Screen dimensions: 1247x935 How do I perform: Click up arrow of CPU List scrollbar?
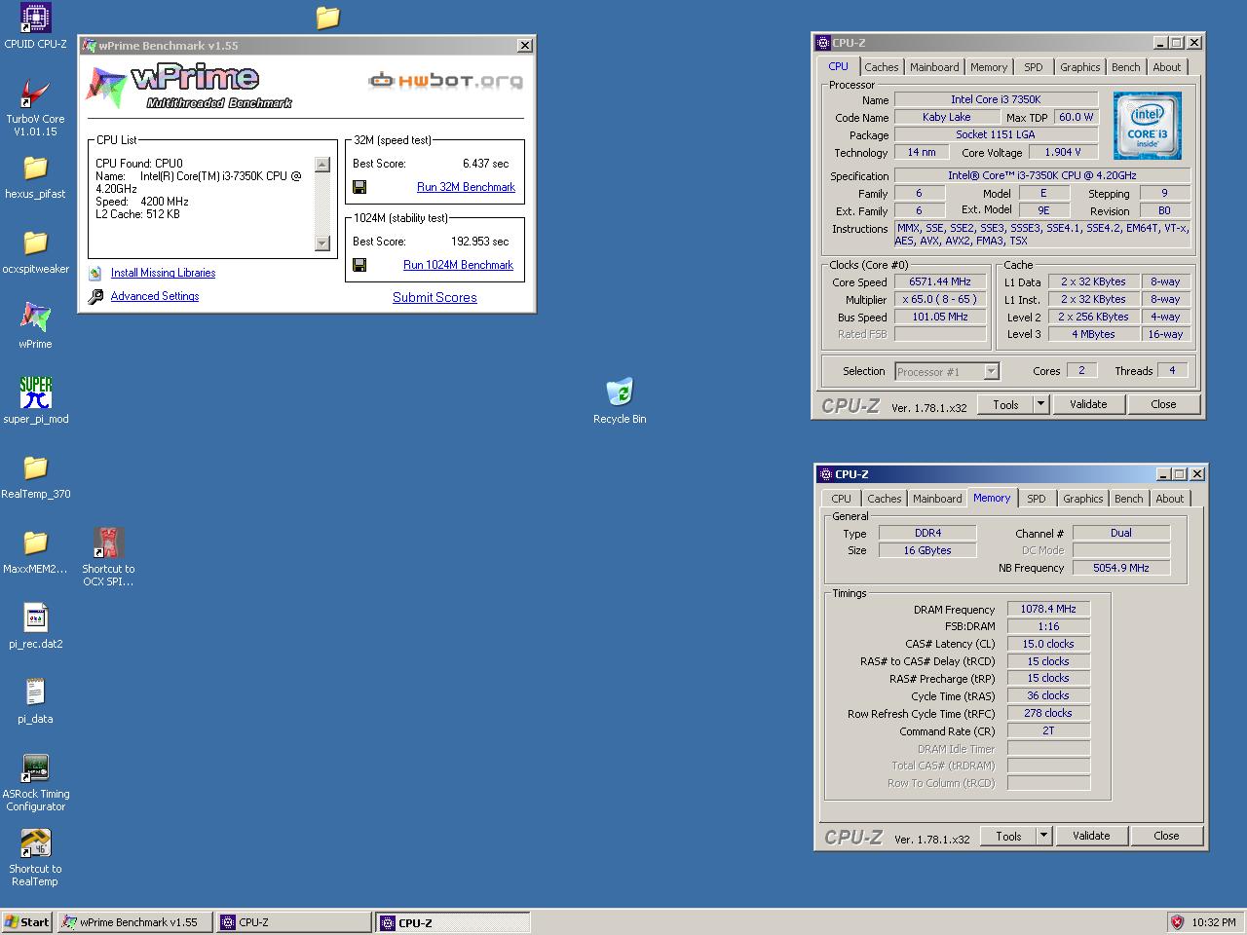pyautogui.click(x=322, y=165)
